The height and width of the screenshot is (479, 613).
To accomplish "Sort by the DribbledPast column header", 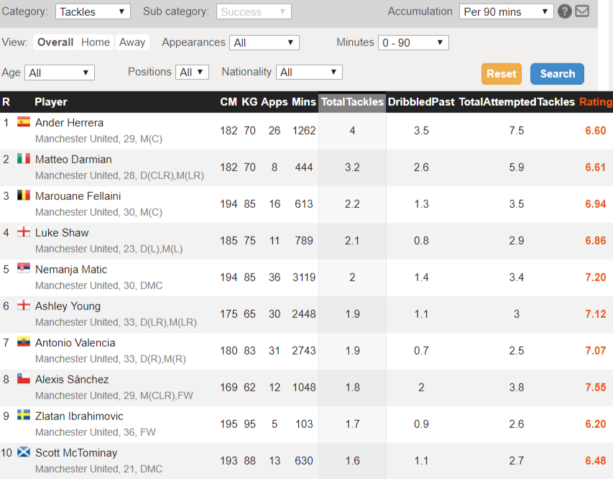I will (x=421, y=102).
